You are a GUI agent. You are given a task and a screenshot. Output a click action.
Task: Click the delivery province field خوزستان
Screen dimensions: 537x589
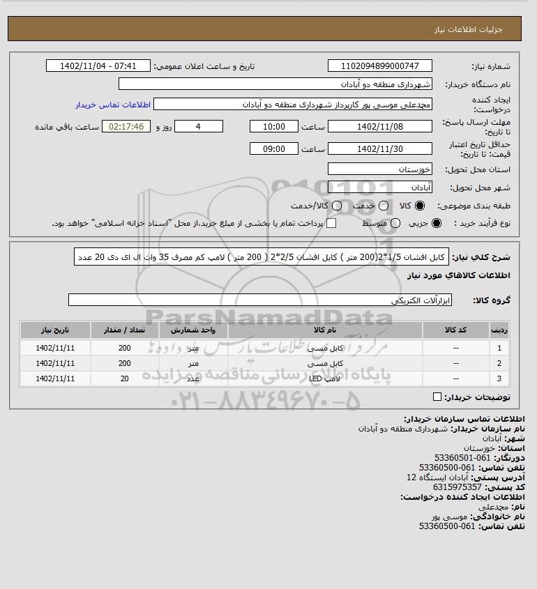point(380,169)
